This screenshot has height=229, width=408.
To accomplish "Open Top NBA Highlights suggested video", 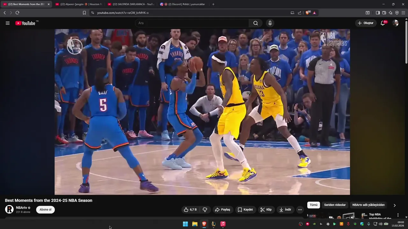I will pyautogui.click(x=380, y=216).
